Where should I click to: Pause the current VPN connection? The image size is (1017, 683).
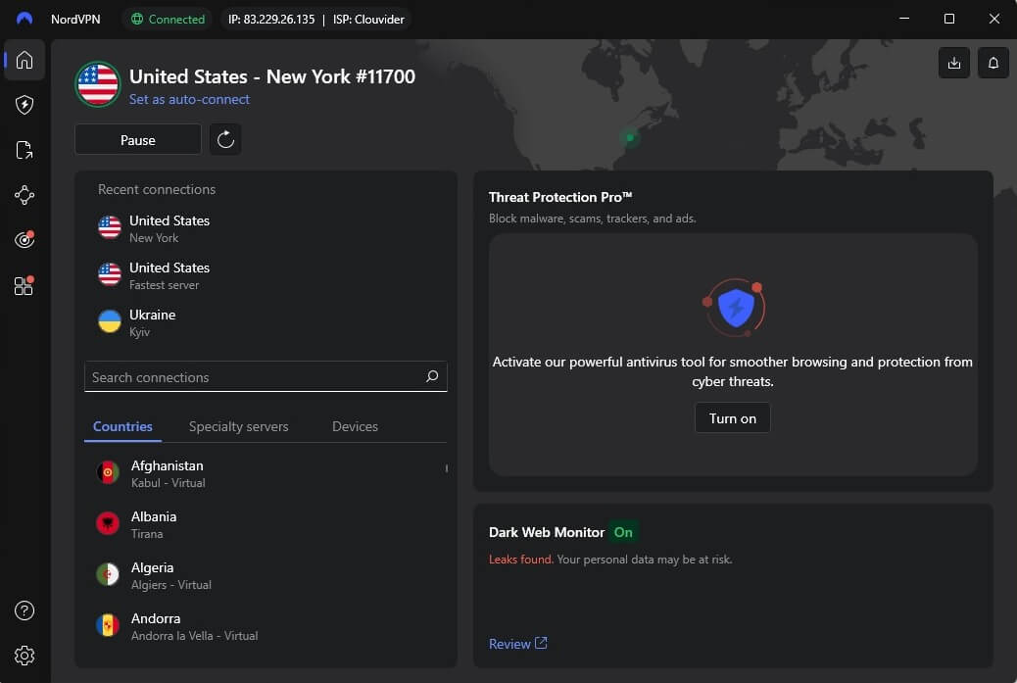point(137,139)
